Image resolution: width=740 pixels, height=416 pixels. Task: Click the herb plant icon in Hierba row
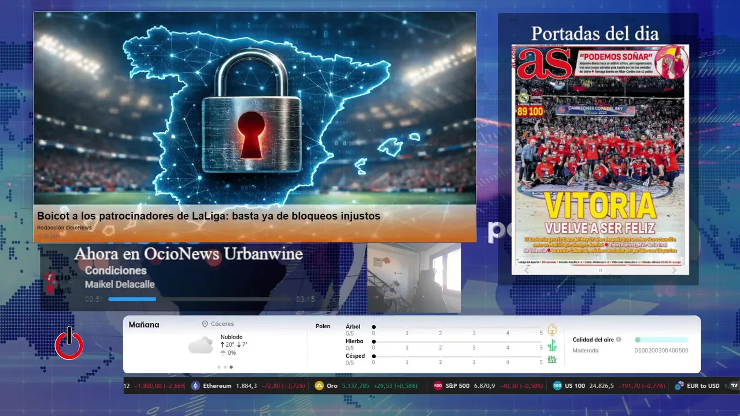point(552,345)
